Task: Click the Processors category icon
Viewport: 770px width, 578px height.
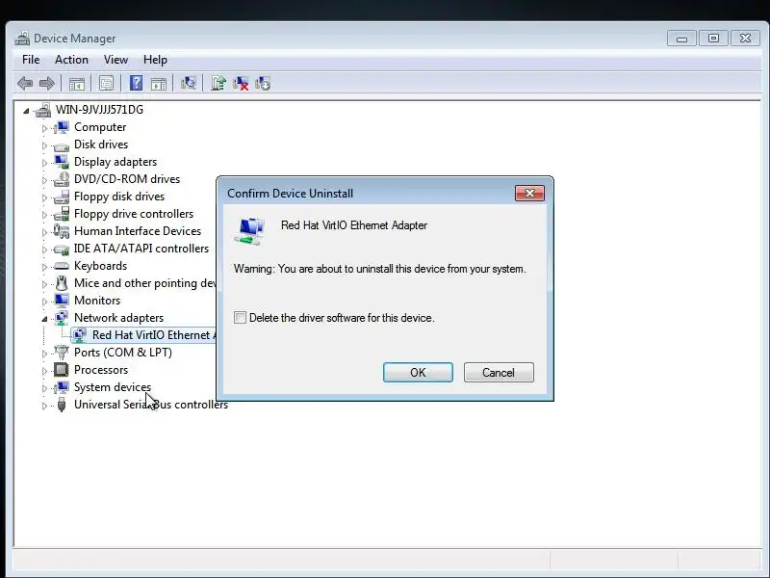Action: tap(62, 370)
